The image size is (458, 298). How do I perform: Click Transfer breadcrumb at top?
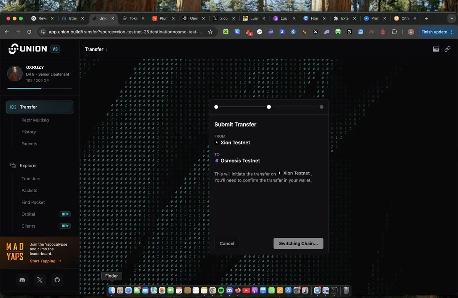[94, 49]
